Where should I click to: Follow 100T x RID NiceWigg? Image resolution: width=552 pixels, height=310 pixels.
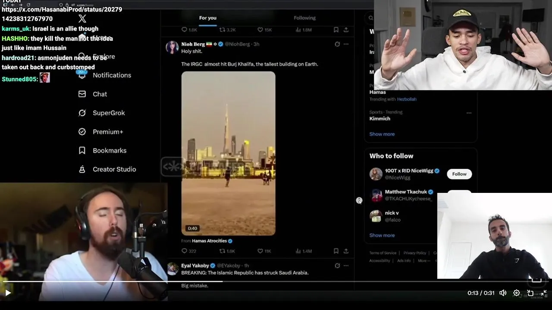click(x=459, y=174)
